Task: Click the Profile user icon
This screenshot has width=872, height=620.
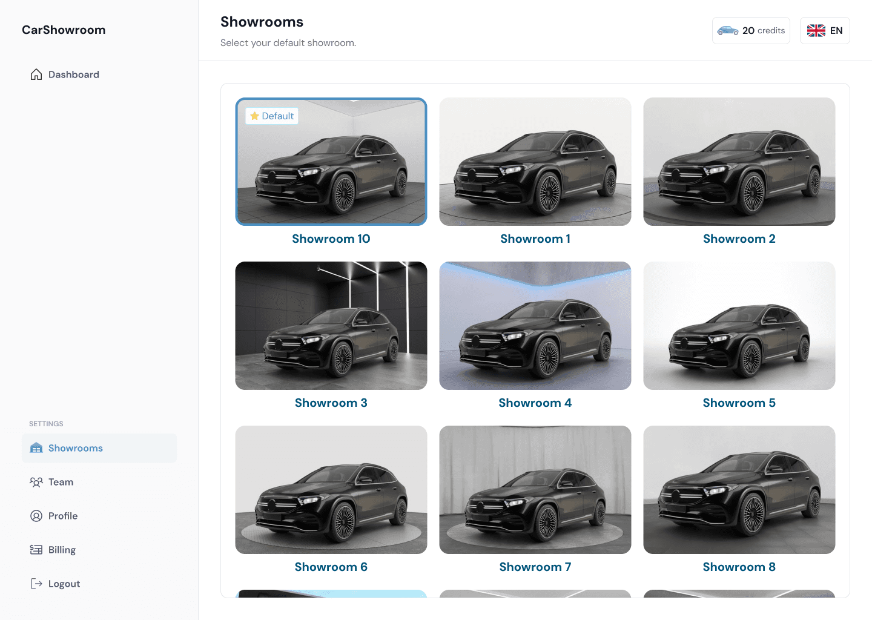Action: click(36, 516)
